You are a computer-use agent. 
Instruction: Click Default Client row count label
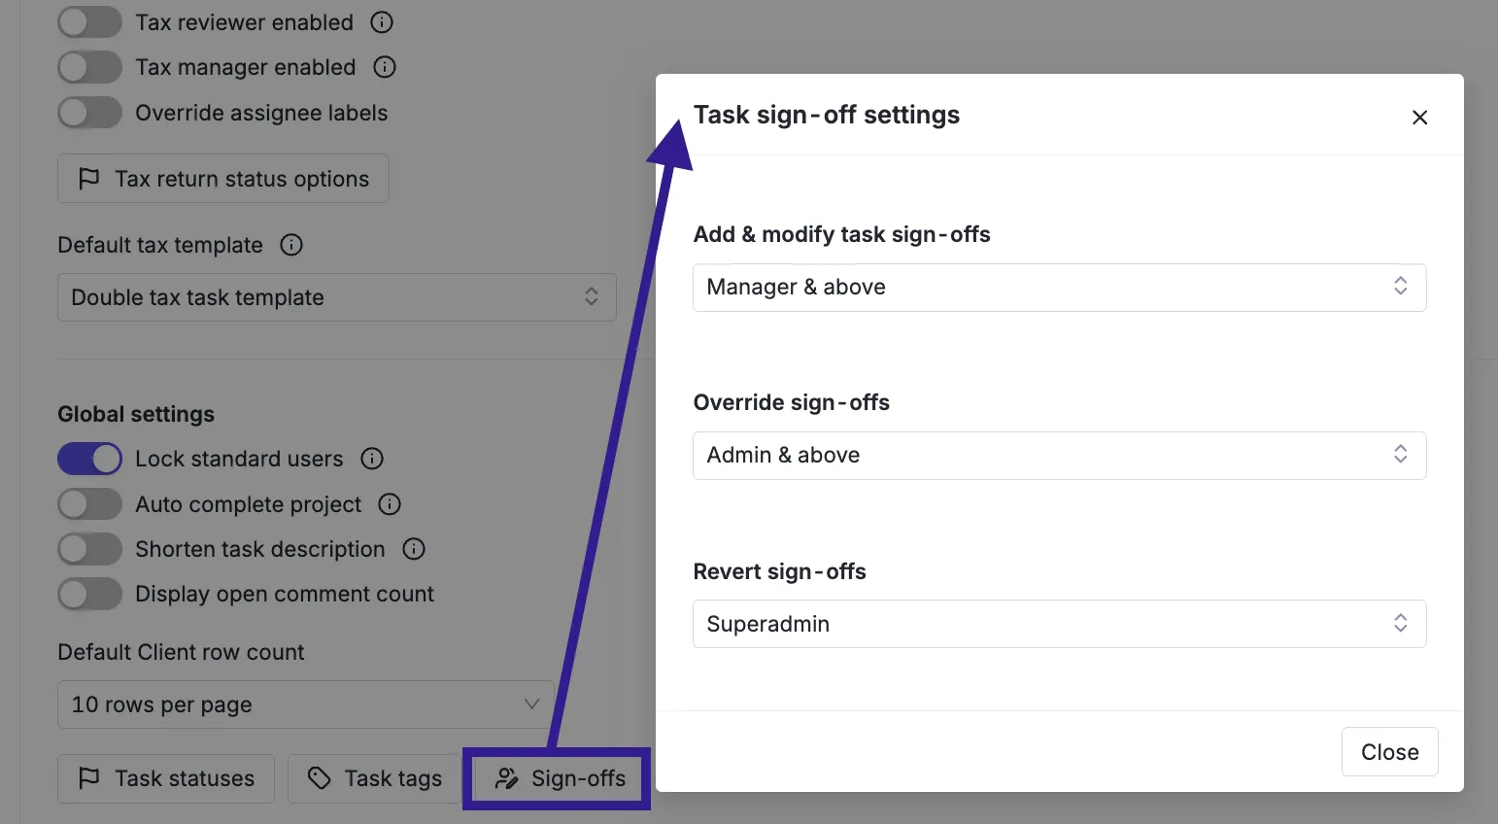pyautogui.click(x=181, y=652)
